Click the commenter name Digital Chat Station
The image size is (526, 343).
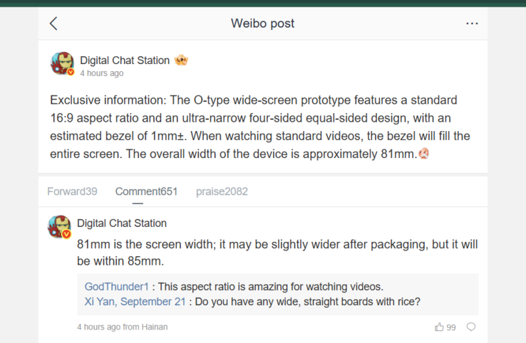point(122,223)
